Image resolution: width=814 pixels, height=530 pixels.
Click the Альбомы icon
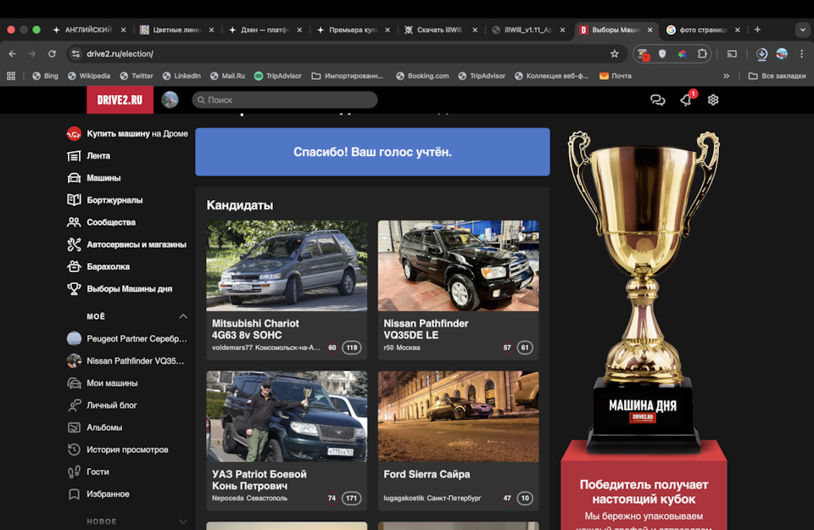(x=74, y=427)
